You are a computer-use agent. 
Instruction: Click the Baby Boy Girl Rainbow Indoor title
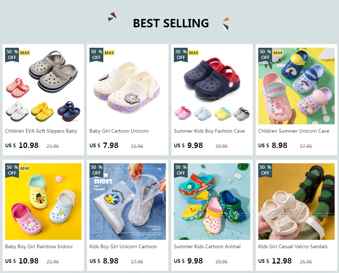(x=39, y=246)
